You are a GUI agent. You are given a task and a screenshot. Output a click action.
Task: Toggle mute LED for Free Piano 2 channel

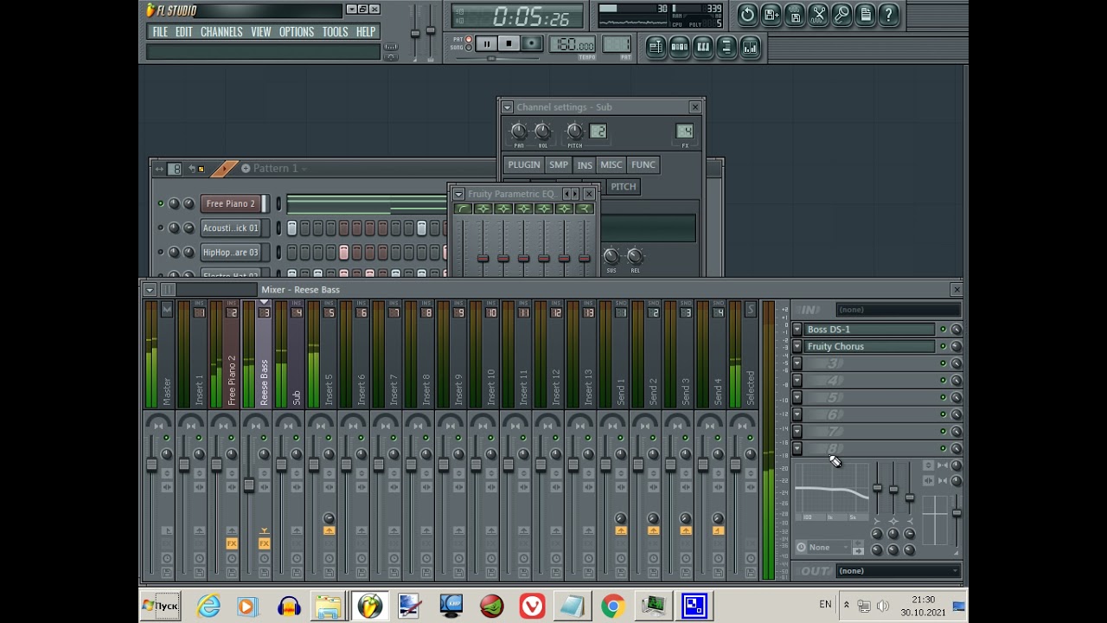point(160,203)
